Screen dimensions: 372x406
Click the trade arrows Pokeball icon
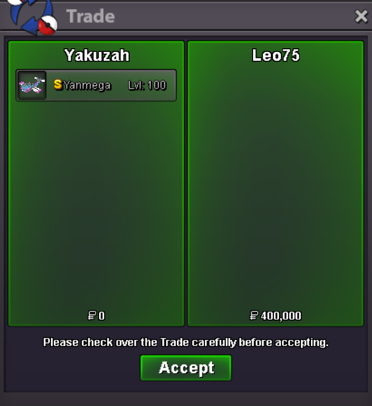point(33,16)
